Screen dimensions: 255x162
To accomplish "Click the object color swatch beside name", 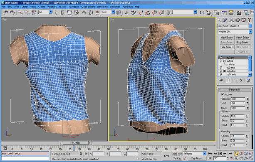I will tap(250, 26).
